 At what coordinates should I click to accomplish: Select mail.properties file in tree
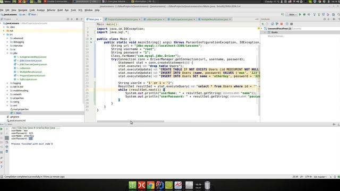(x=21, y=109)
